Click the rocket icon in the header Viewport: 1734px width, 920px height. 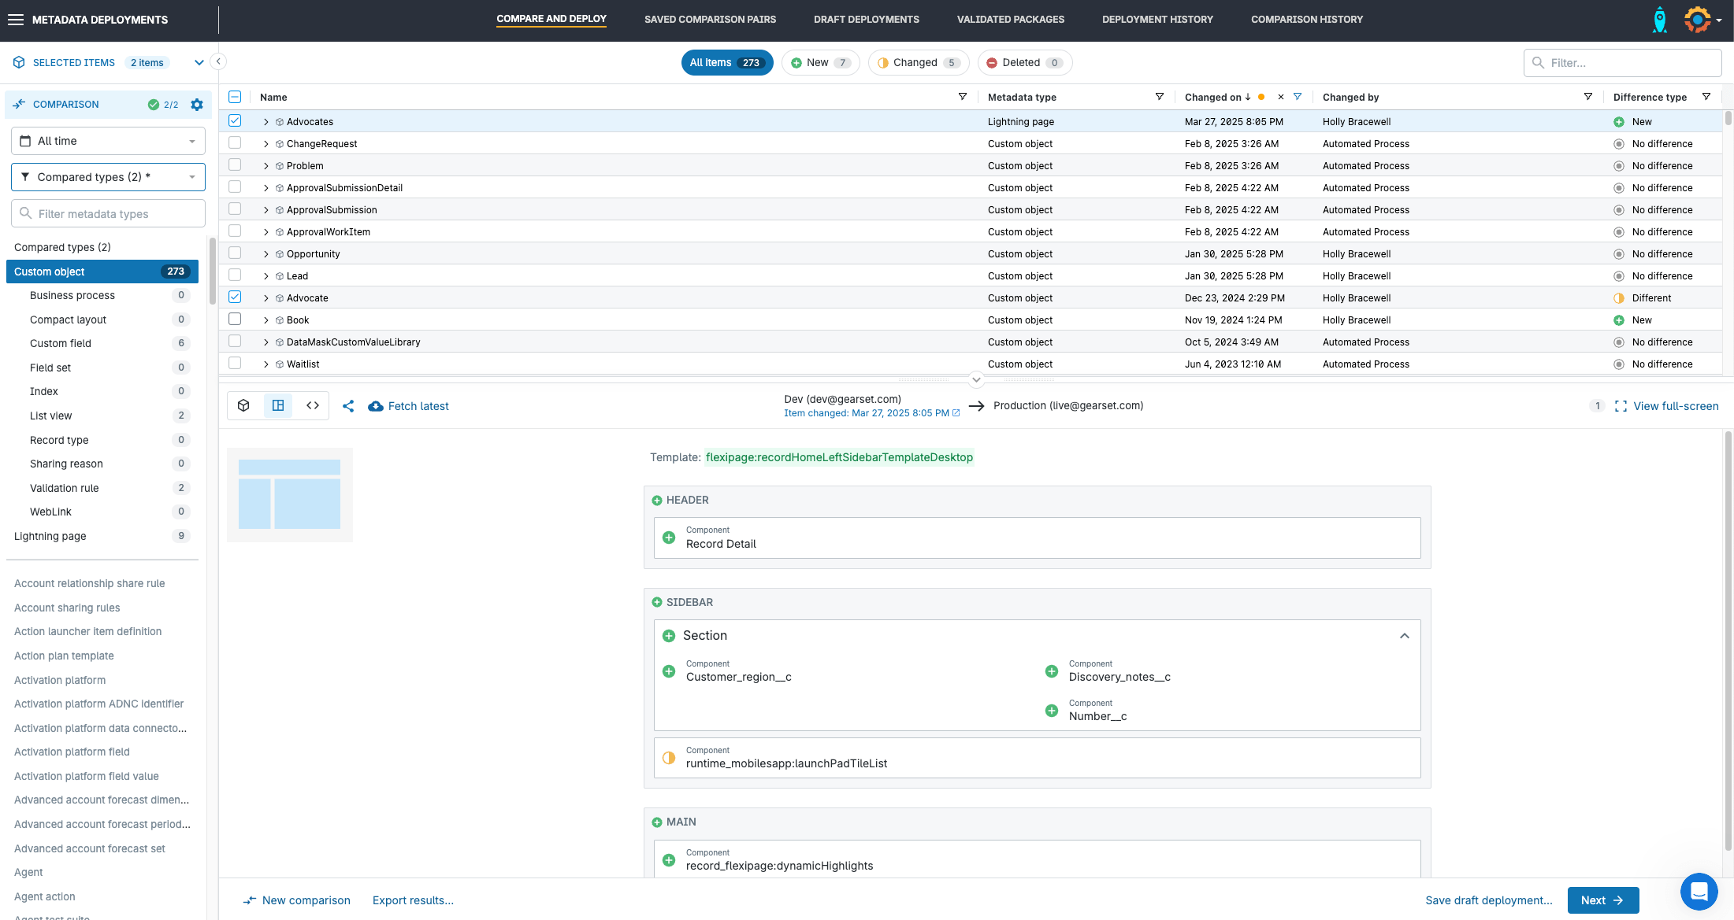[x=1659, y=20]
